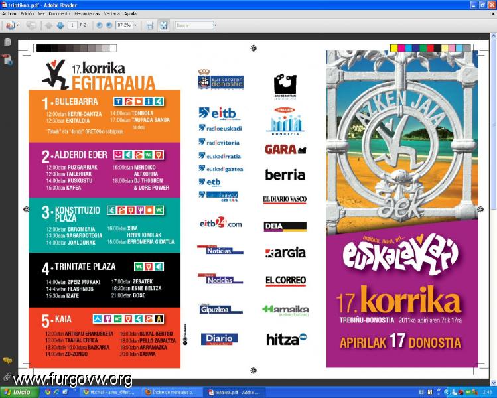Click the fit width scrolling mode icon
The height and width of the screenshot is (398, 497).
pyautogui.click(x=150, y=25)
